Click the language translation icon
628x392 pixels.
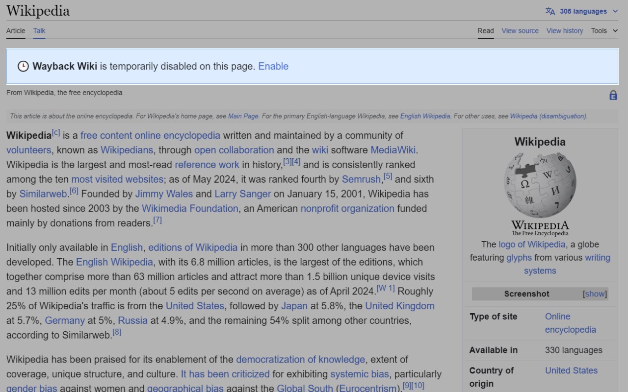550,11
